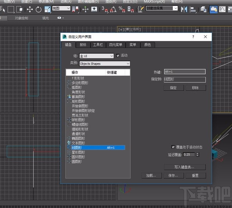Open the 修改器(M) menu
The width and height of the screenshot is (232, 208).
tap(46, 2)
